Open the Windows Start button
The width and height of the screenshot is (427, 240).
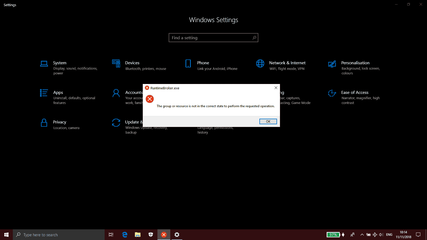6,235
